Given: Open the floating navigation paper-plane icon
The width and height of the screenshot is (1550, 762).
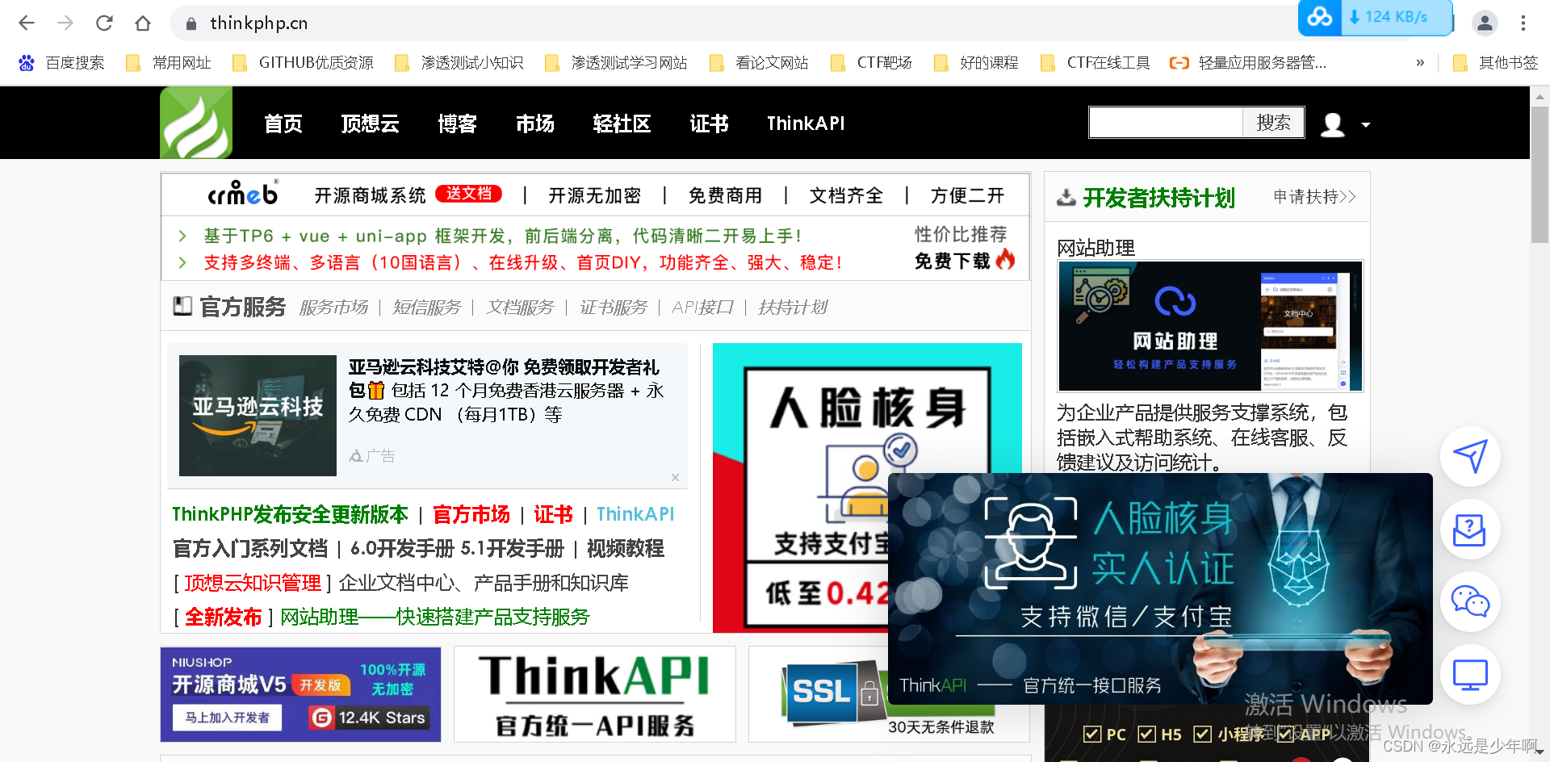Looking at the screenshot, I should coord(1470,457).
